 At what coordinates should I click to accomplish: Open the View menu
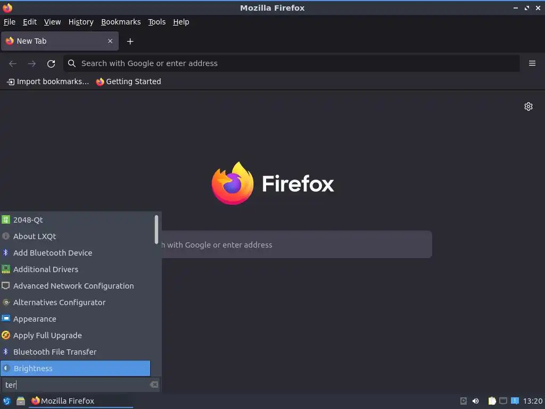tap(52, 22)
